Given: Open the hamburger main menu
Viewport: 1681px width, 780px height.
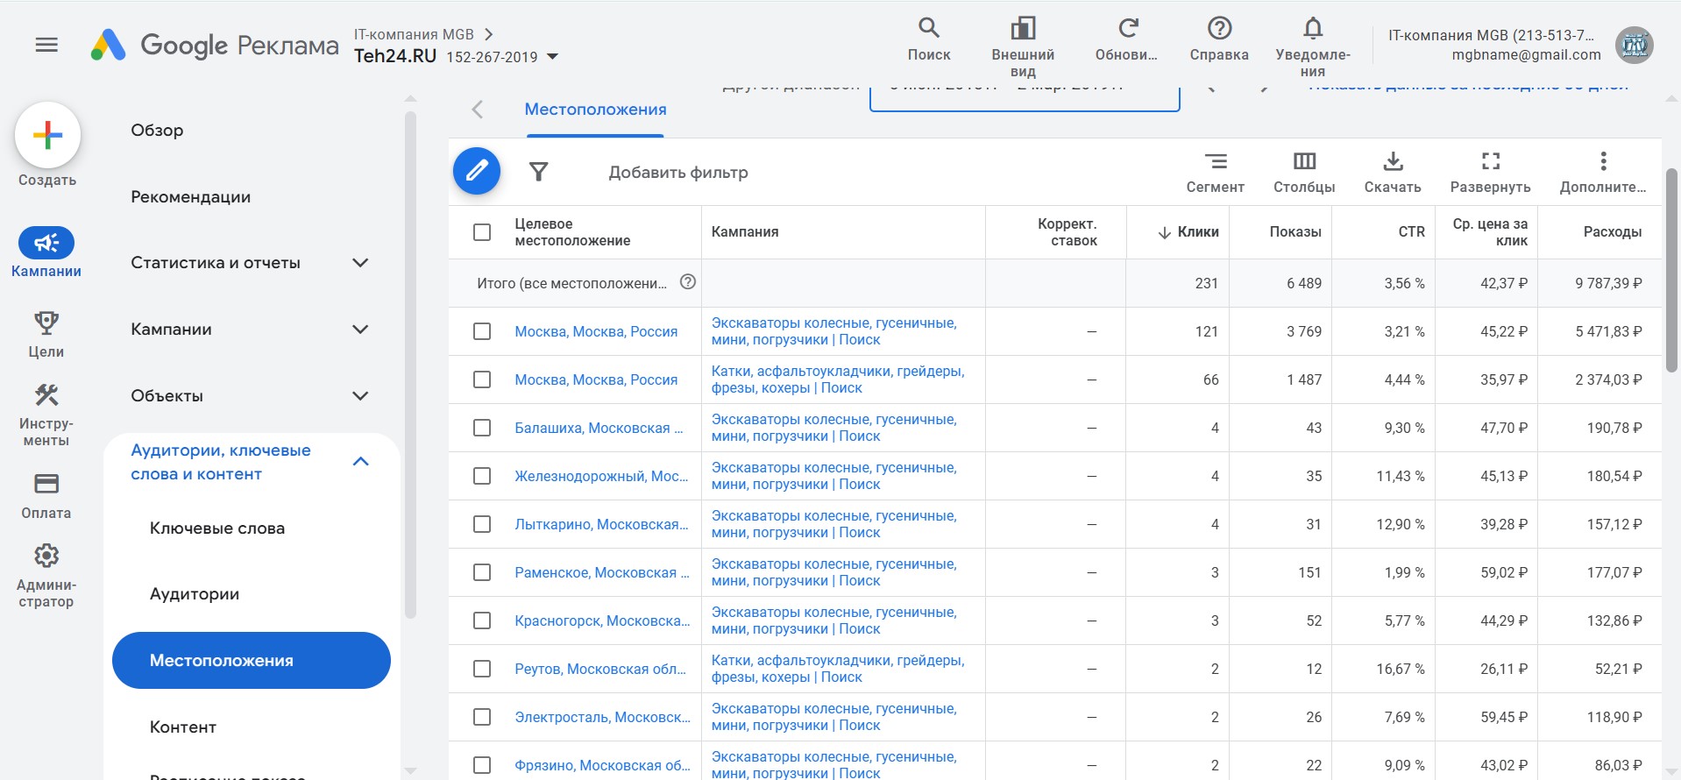Looking at the screenshot, I should (x=46, y=45).
